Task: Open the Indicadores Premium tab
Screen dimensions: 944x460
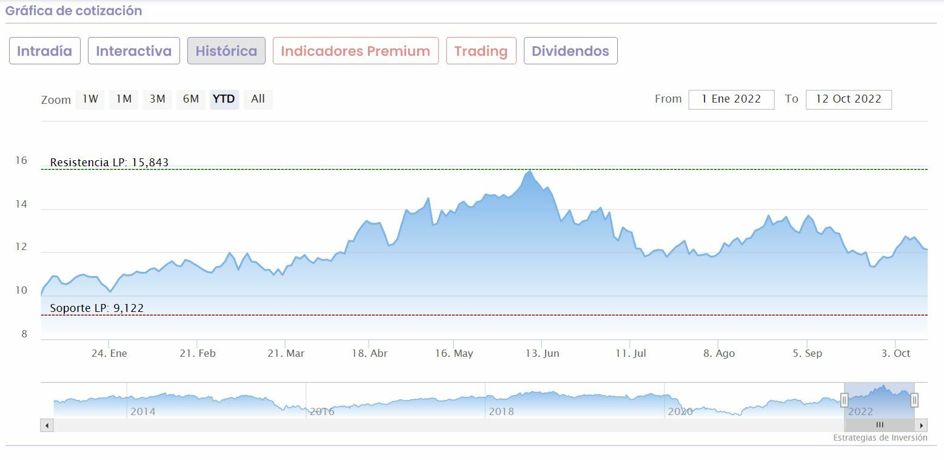Action: tap(355, 51)
